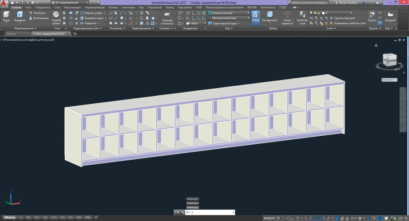Screen dimensions: 409x221
Task: Toggle polar tracking in status bar
Action: click(297, 218)
